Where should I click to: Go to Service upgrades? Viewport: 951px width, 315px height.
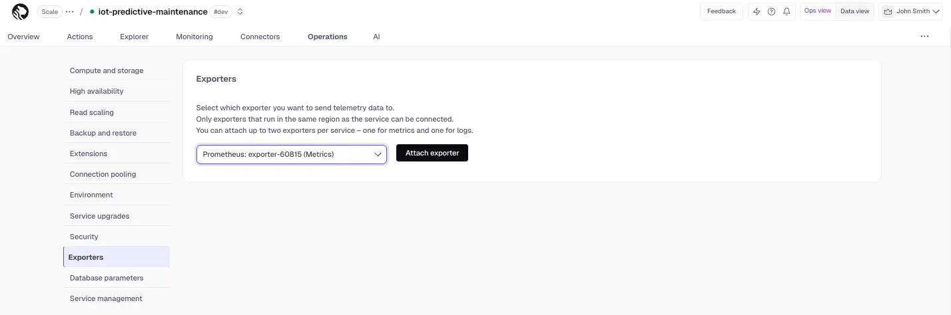117,216
